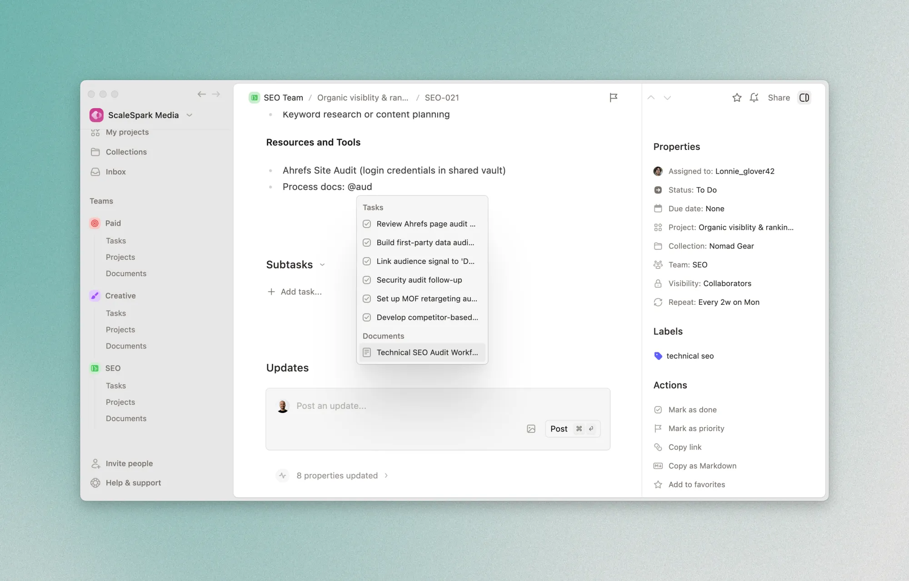Navigate to previous task with up chevron
This screenshot has width=909, height=581.
point(651,98)
